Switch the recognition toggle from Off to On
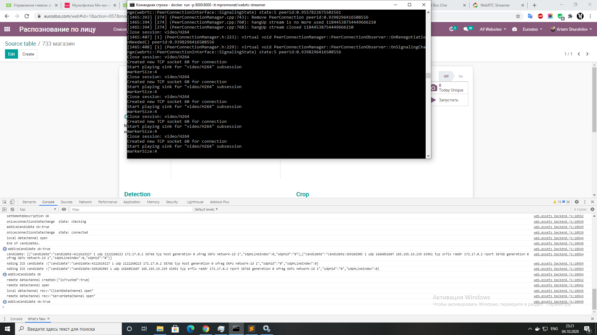This screenshot has width=597, height=335. 460,76
